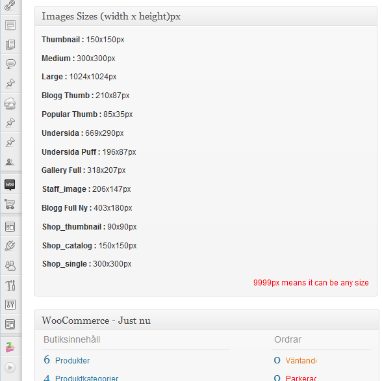Click the staff silhouette sidebar icon
Image resolution: width=382 pixels, height=381 pixels.
click(x=10, y=162)
